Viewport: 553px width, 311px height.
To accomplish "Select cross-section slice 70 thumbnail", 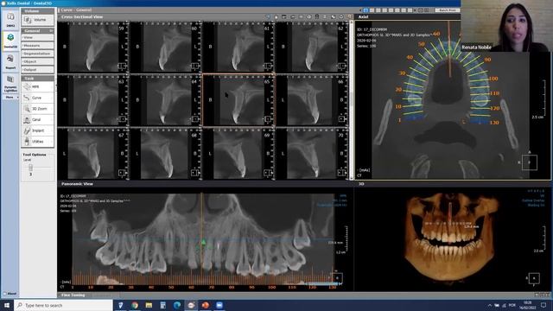I will (x=312, y=154).
